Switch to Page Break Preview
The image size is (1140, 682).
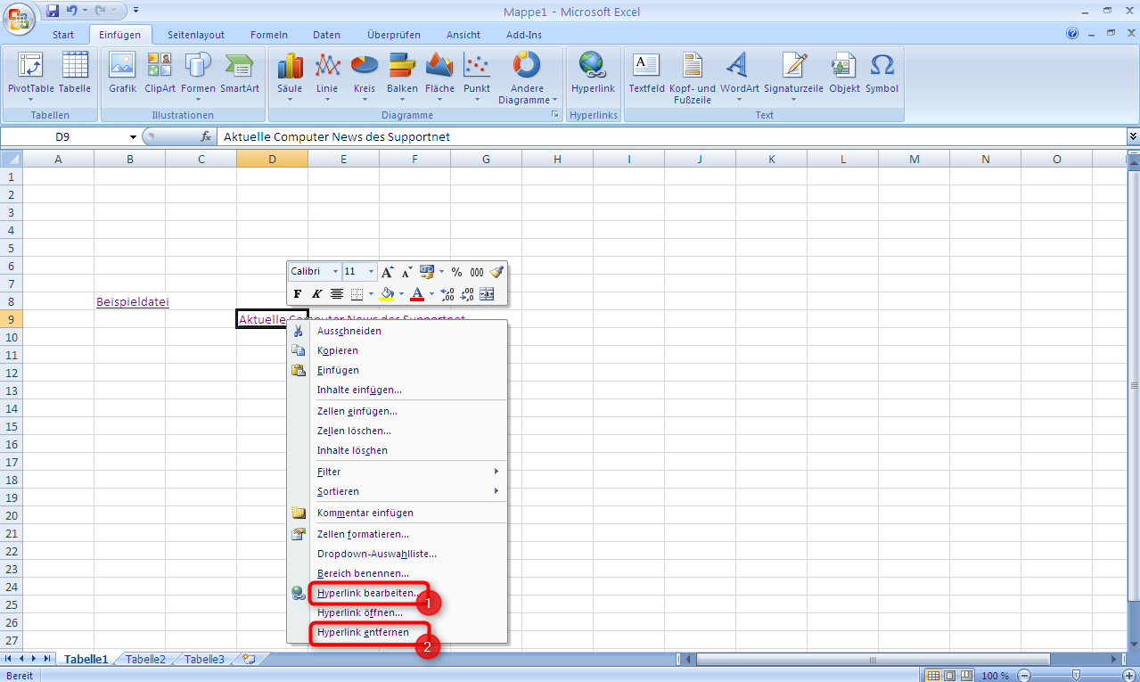(x=965, y=676)
